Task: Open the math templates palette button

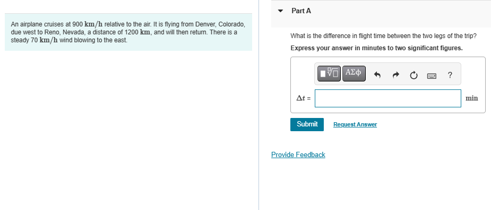Action: click(329, 74)
